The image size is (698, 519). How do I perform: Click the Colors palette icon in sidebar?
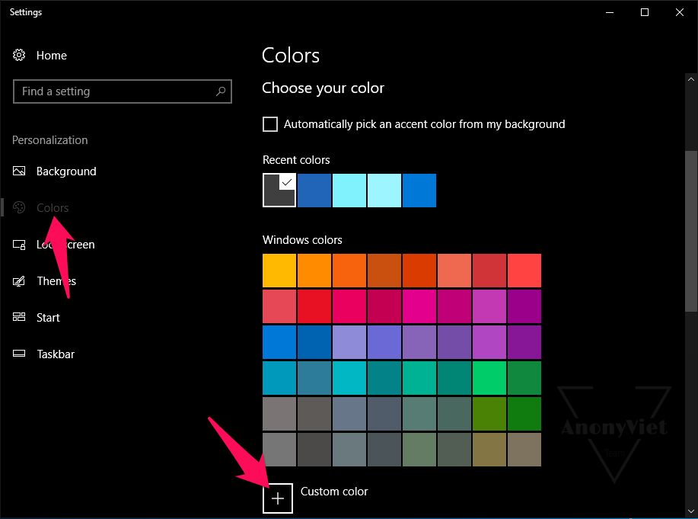[19, 207]
